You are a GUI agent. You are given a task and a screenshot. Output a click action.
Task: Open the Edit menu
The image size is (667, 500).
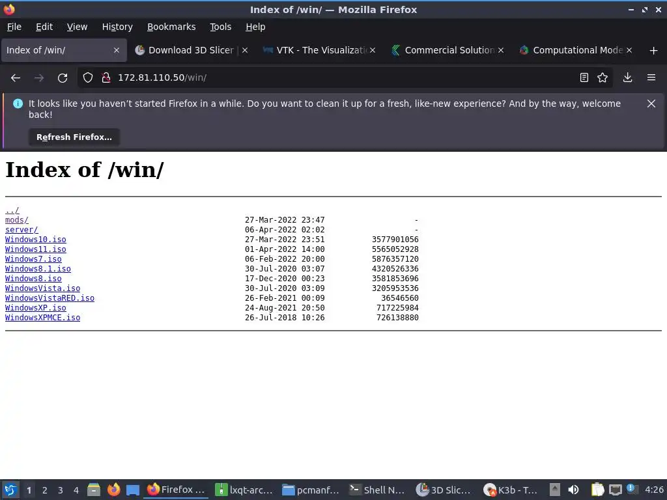click(x=44, y=27)
